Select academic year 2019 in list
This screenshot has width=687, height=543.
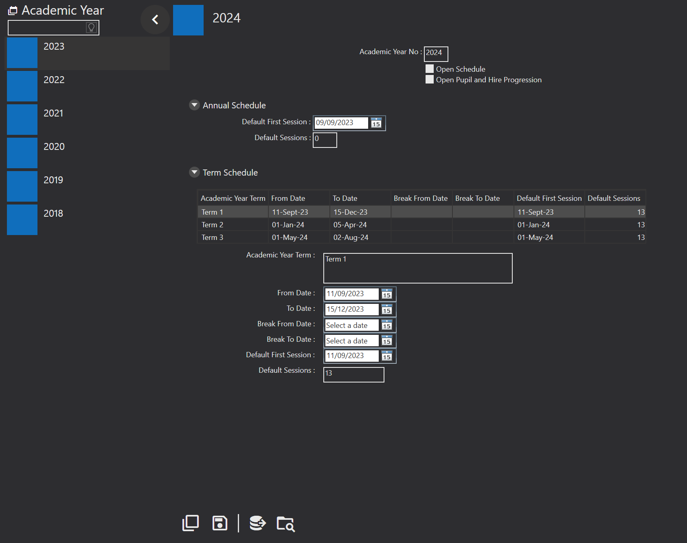[x=88, y=186]
